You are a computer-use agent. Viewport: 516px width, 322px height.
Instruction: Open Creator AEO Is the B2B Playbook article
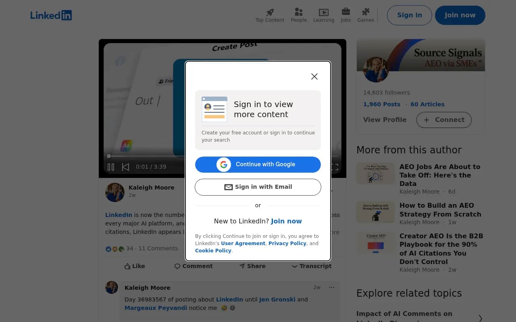point(441,249)
